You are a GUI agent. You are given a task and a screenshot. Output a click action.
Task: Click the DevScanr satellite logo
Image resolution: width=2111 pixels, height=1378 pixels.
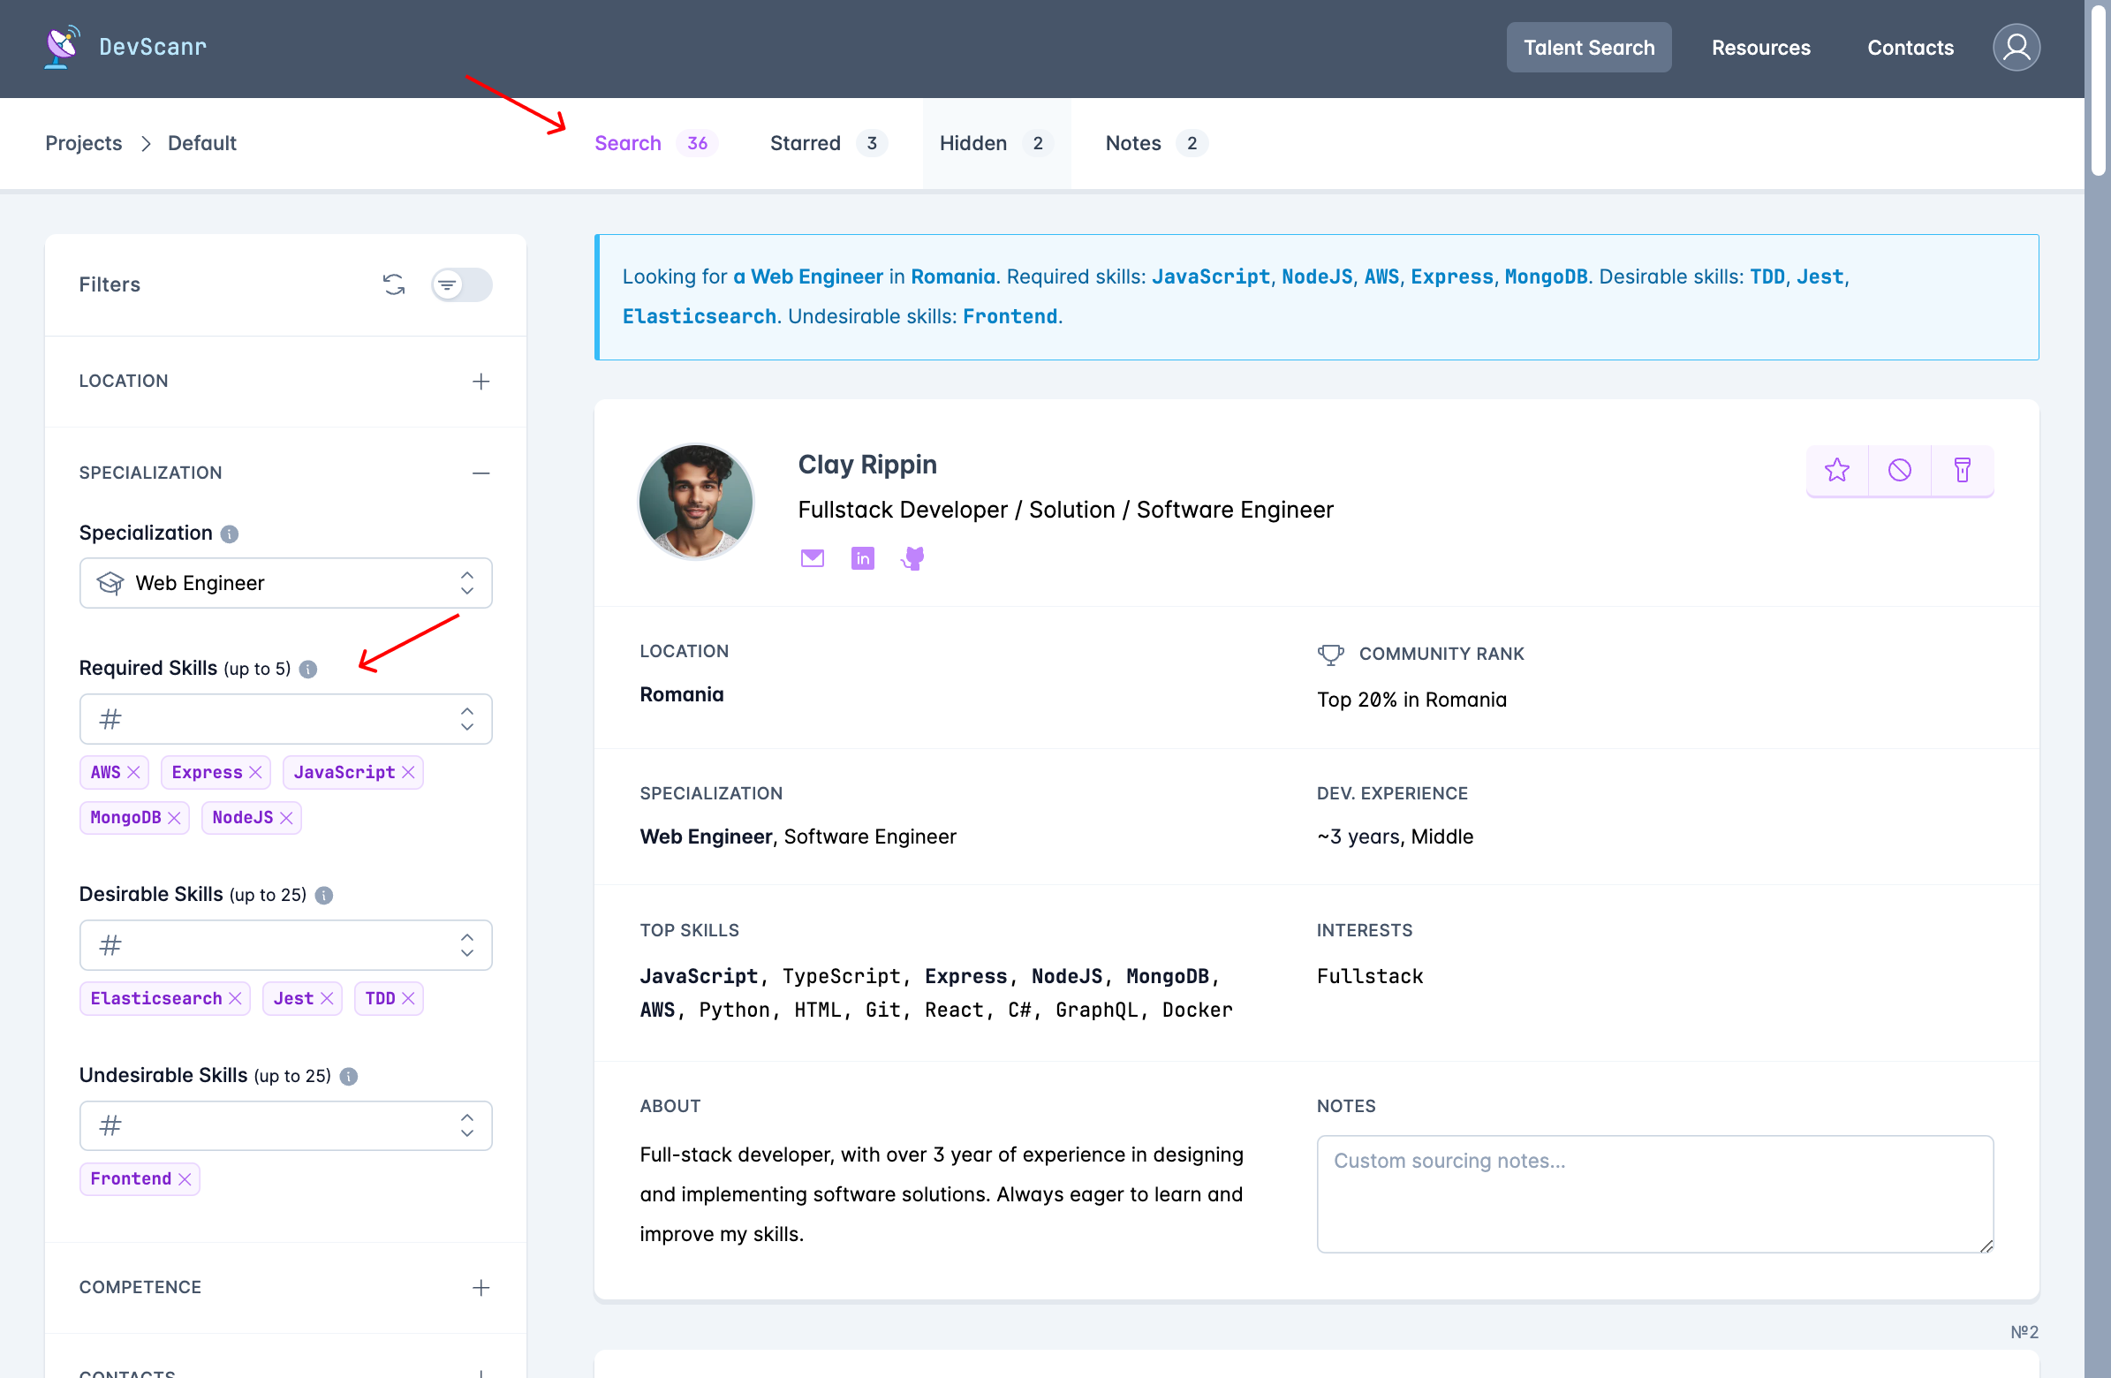60,45
